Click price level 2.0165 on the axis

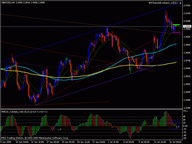[187, 6]
